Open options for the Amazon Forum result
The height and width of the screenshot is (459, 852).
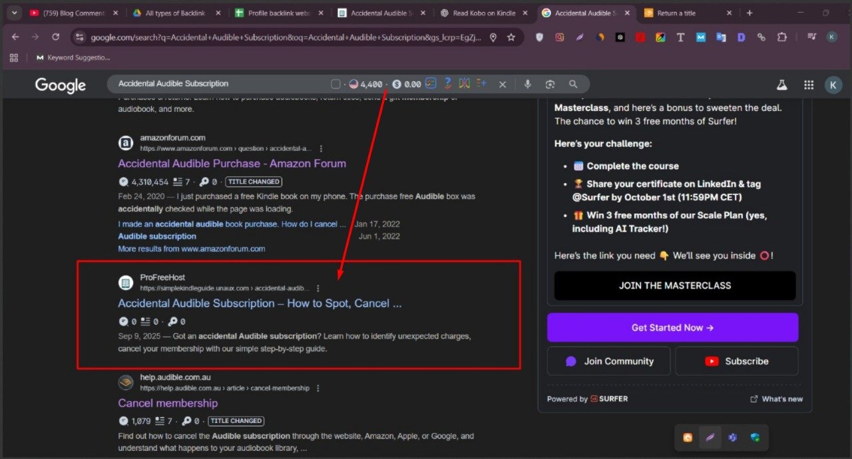(x=321, y=148)
